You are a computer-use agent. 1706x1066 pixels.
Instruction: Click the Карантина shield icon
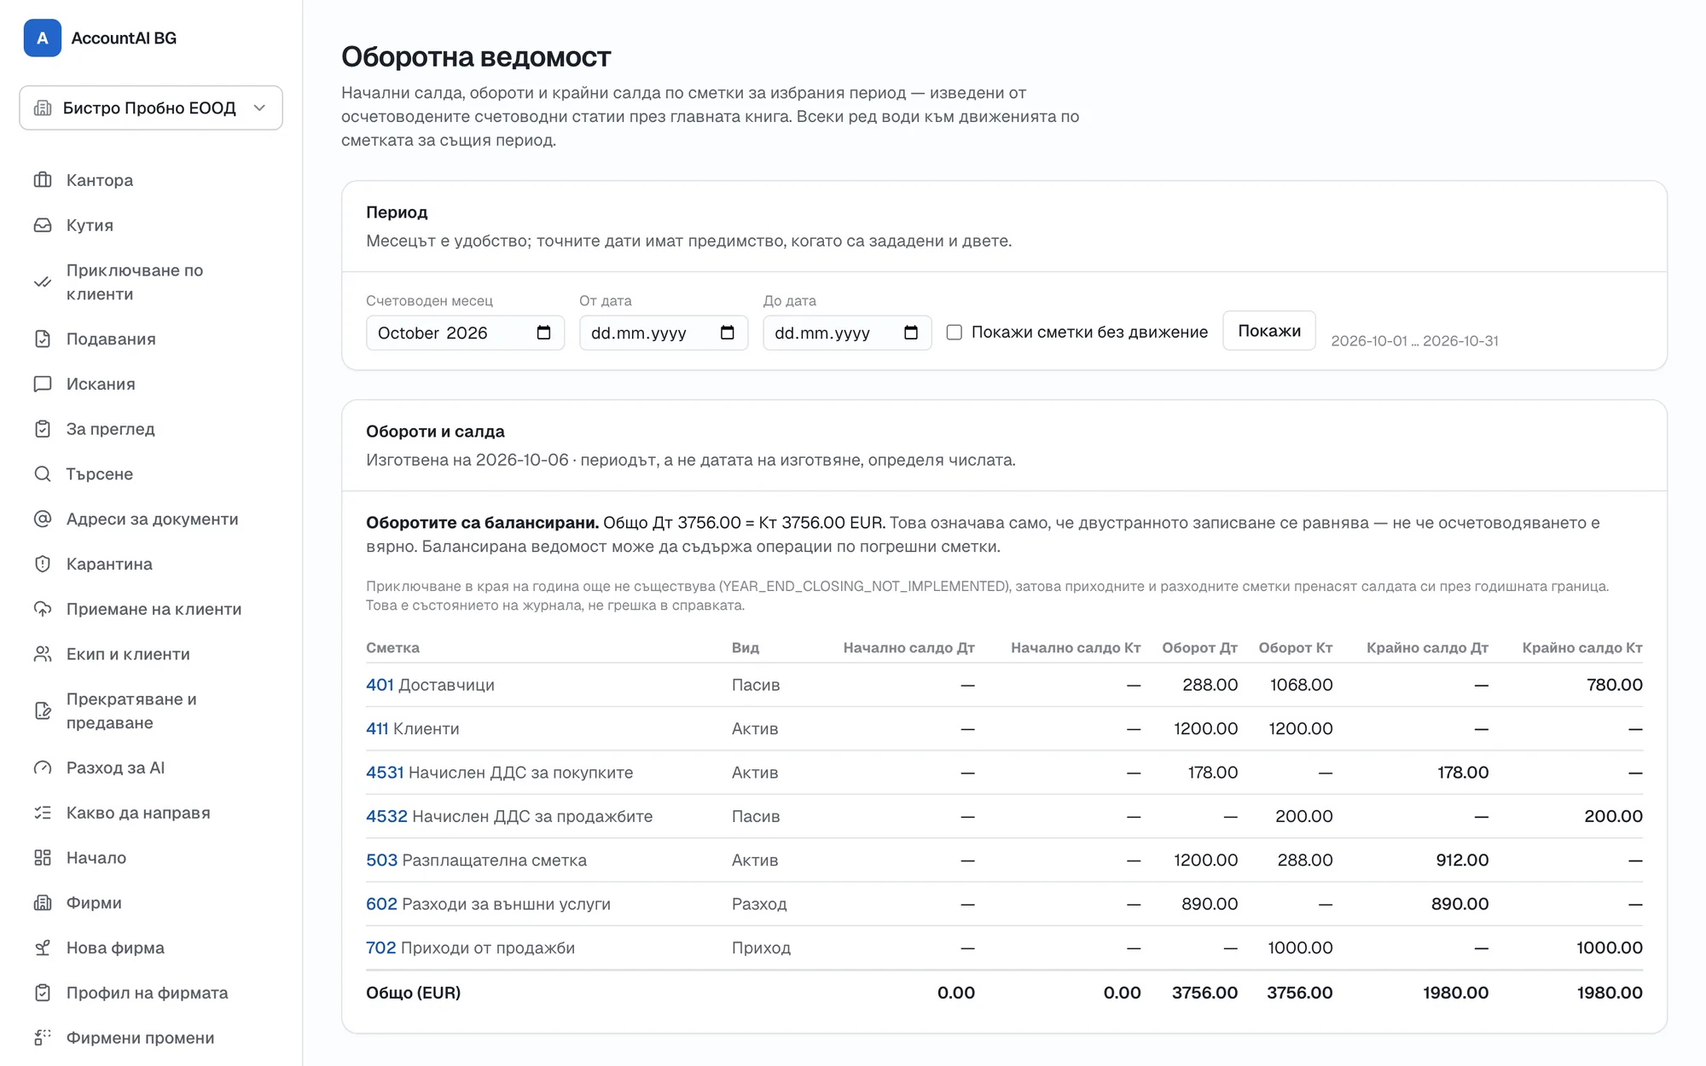(43, 564)
